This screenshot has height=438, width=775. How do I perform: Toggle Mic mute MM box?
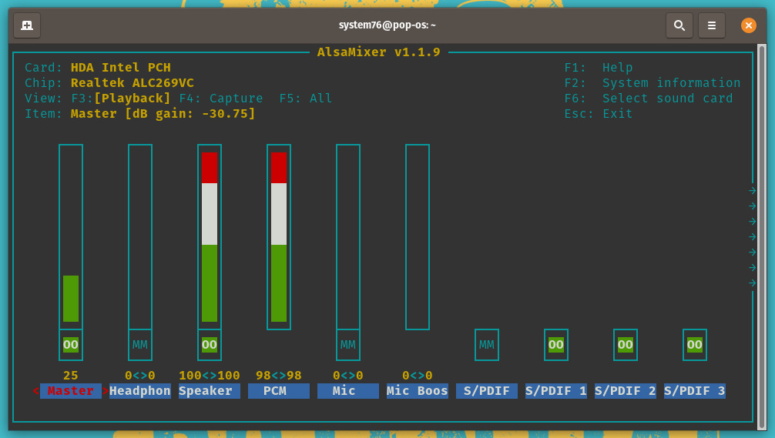348,345
